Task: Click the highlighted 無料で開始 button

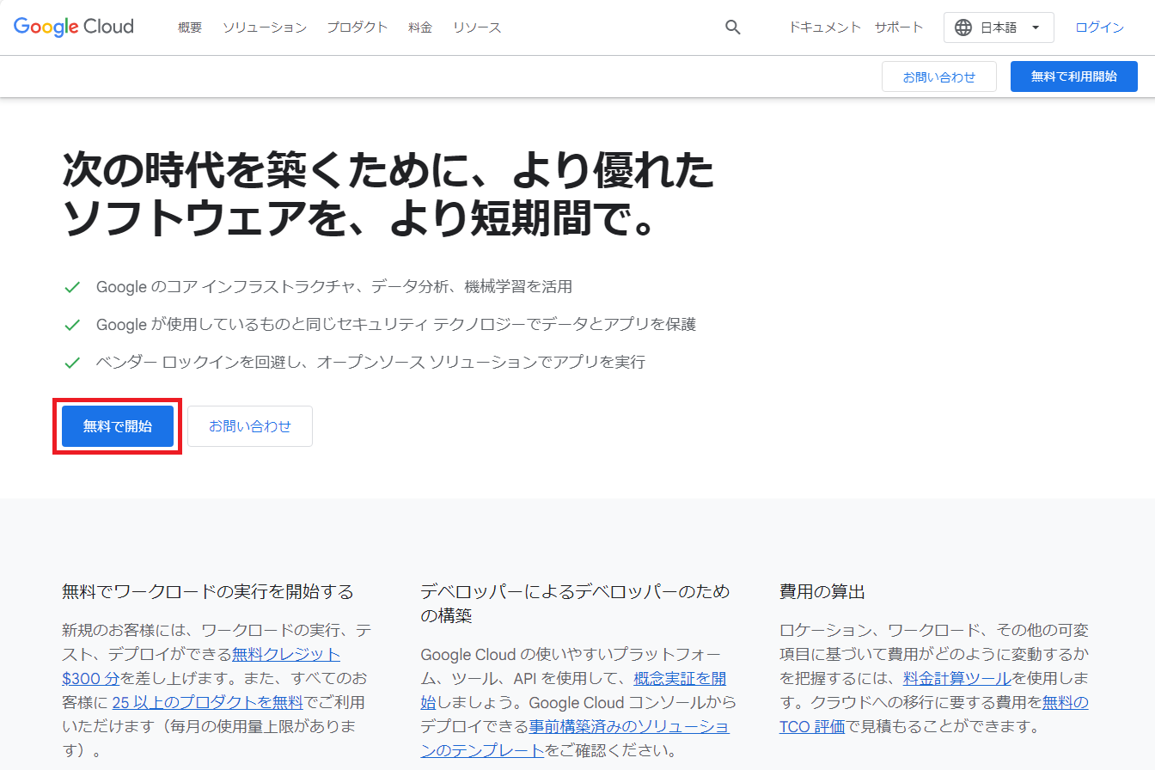Action: coord(117,425)
